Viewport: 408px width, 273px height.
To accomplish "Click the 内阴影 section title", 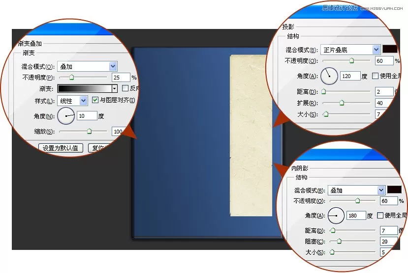I will 300,168.
